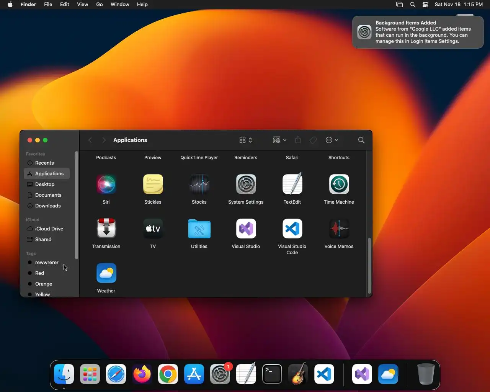Click the Background Items Added notification
The width and height of the screenshot is (490, 392).
pos(418,32)
